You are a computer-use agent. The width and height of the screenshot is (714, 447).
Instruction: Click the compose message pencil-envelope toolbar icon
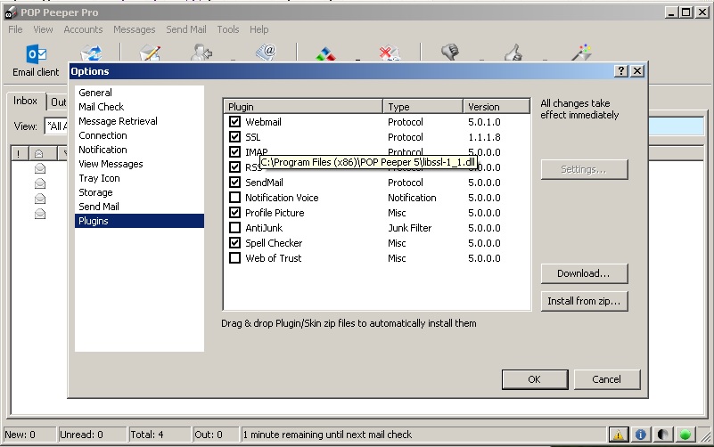pyautogui.click(x=150, y=53)
